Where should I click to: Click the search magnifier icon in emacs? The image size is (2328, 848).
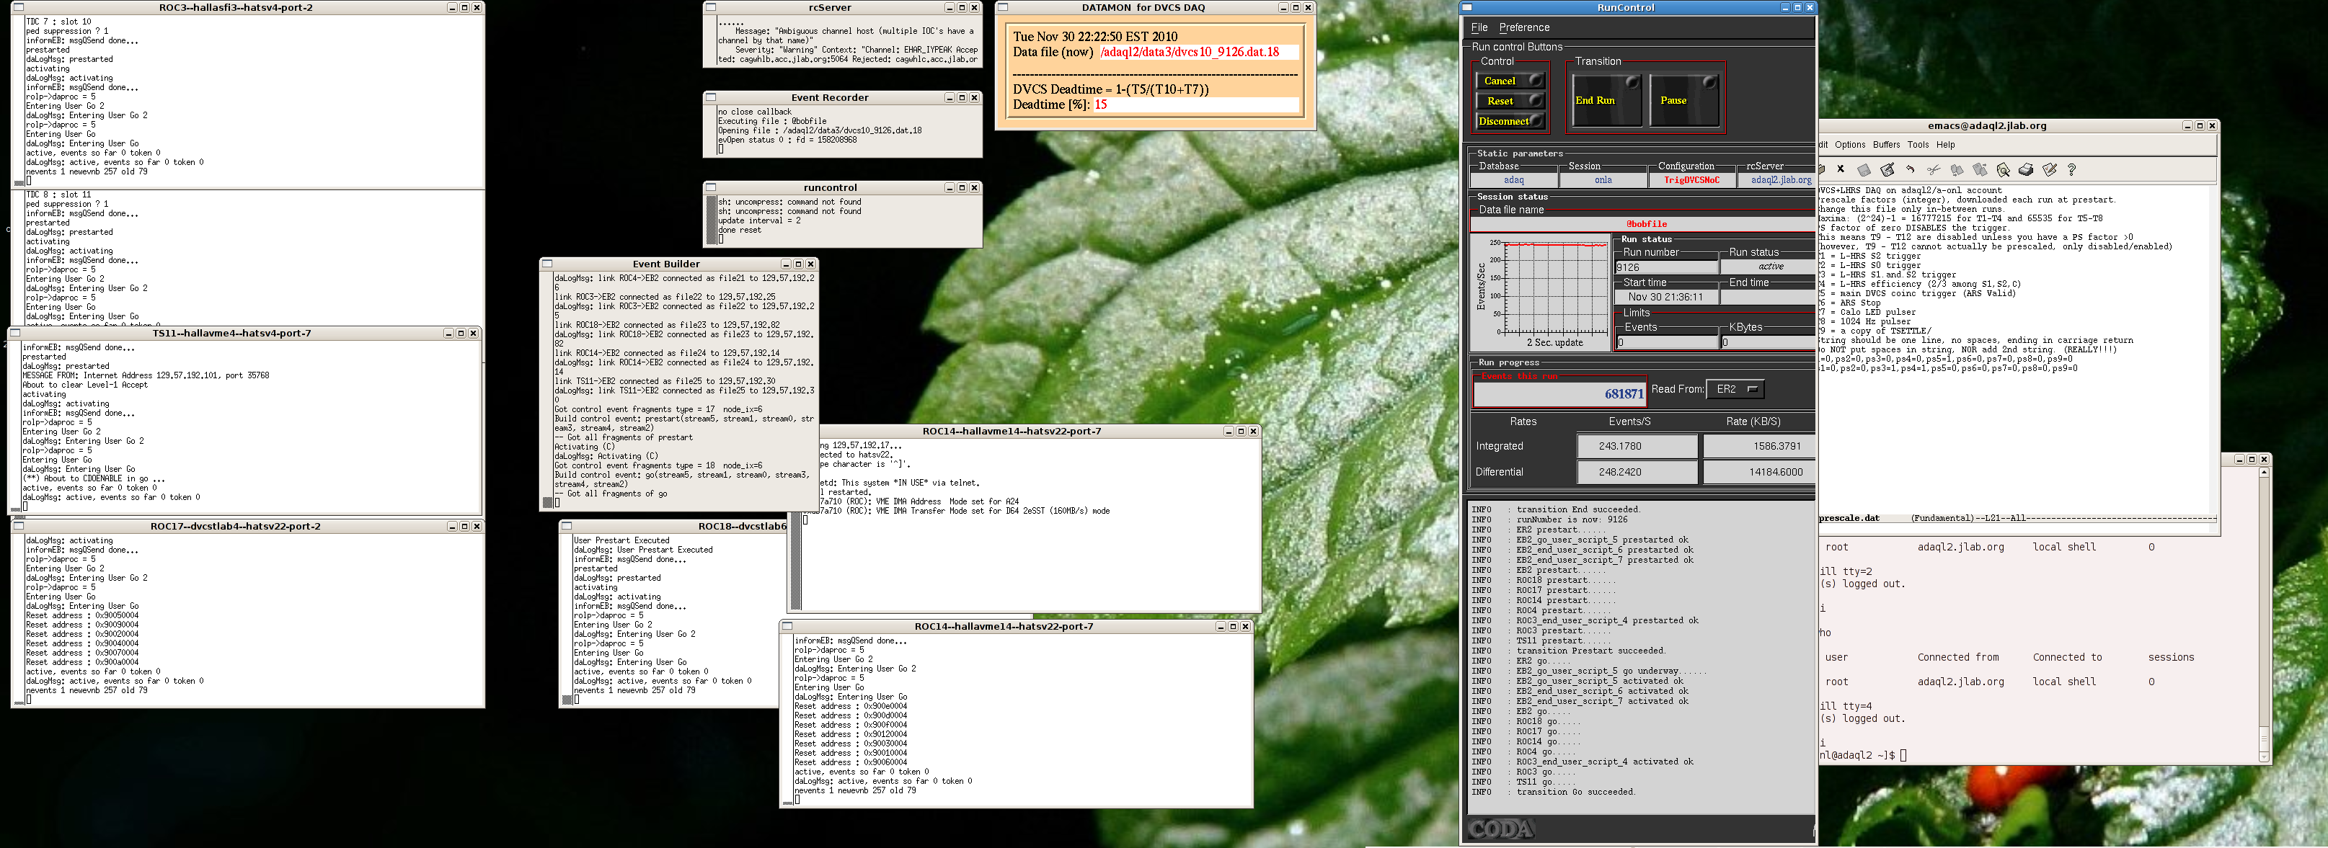(2003, 169)
